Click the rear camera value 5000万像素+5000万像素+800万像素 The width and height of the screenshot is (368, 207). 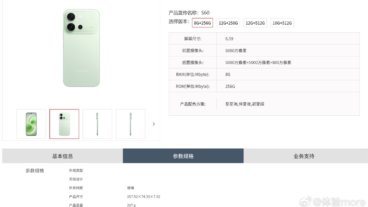click(x=258, y=63)
